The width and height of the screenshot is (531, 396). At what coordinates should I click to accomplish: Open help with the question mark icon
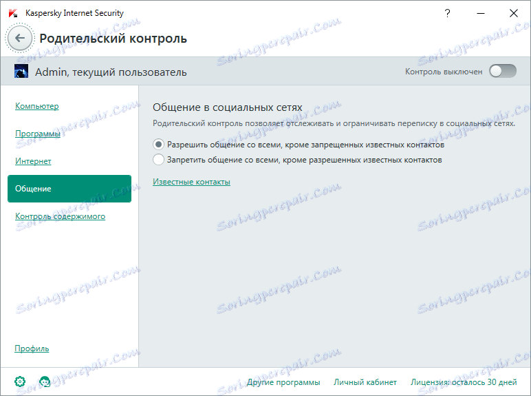point(447,13)
